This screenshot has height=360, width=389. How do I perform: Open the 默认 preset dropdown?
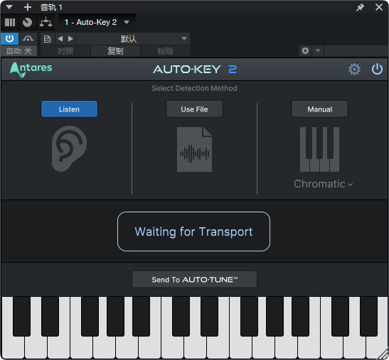click(133, 39)
